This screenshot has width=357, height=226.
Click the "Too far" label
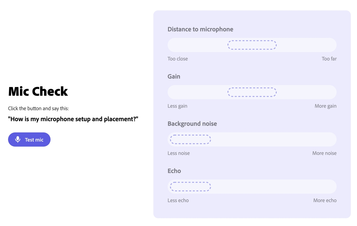pos(329,59)
